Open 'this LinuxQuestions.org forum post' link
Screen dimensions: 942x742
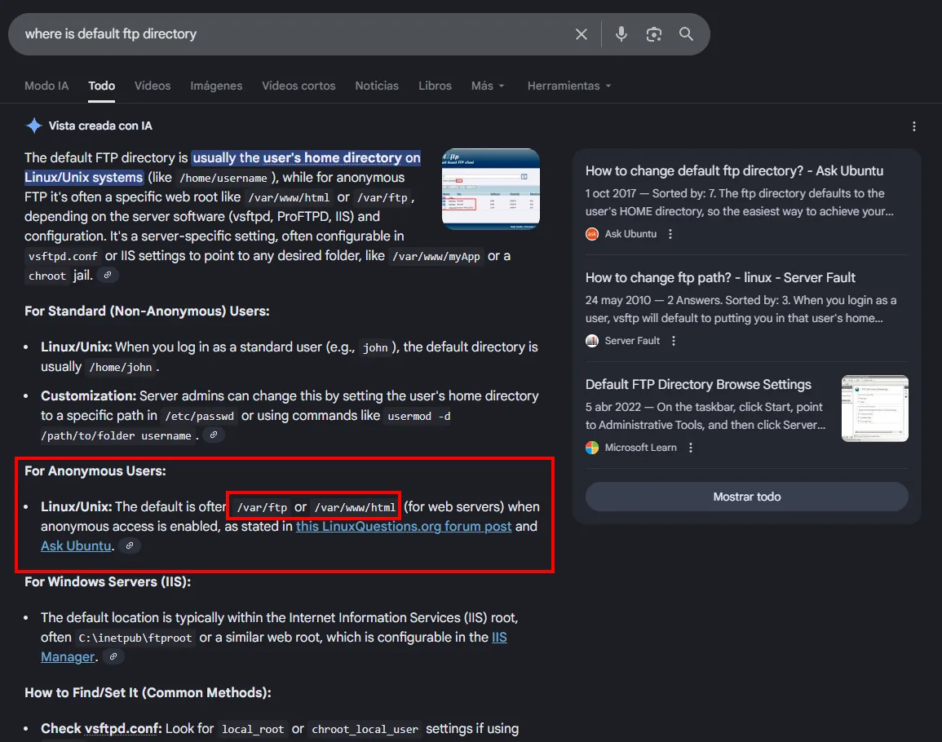(x=404, y=526)
